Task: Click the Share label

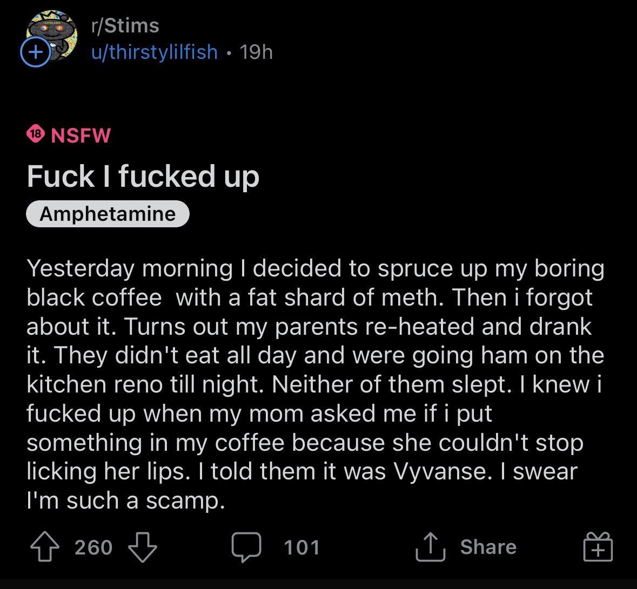Action: tap(488, 547)
